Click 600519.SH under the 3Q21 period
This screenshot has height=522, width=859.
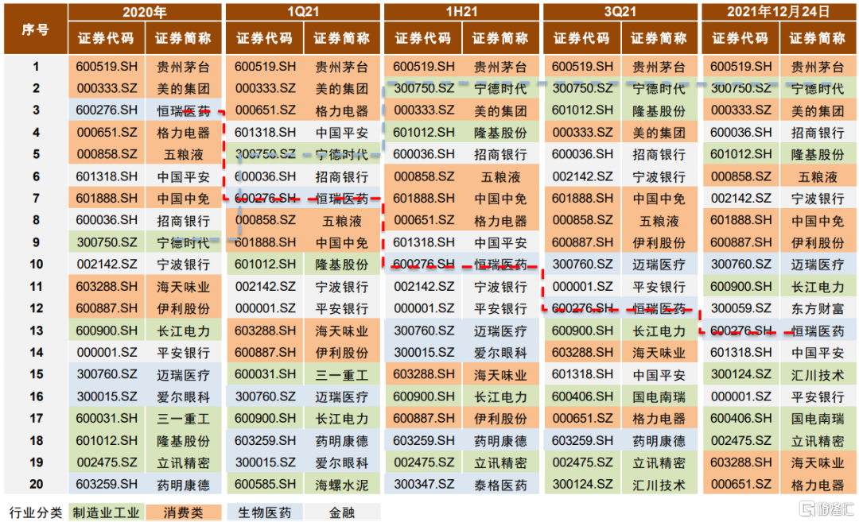582,66
